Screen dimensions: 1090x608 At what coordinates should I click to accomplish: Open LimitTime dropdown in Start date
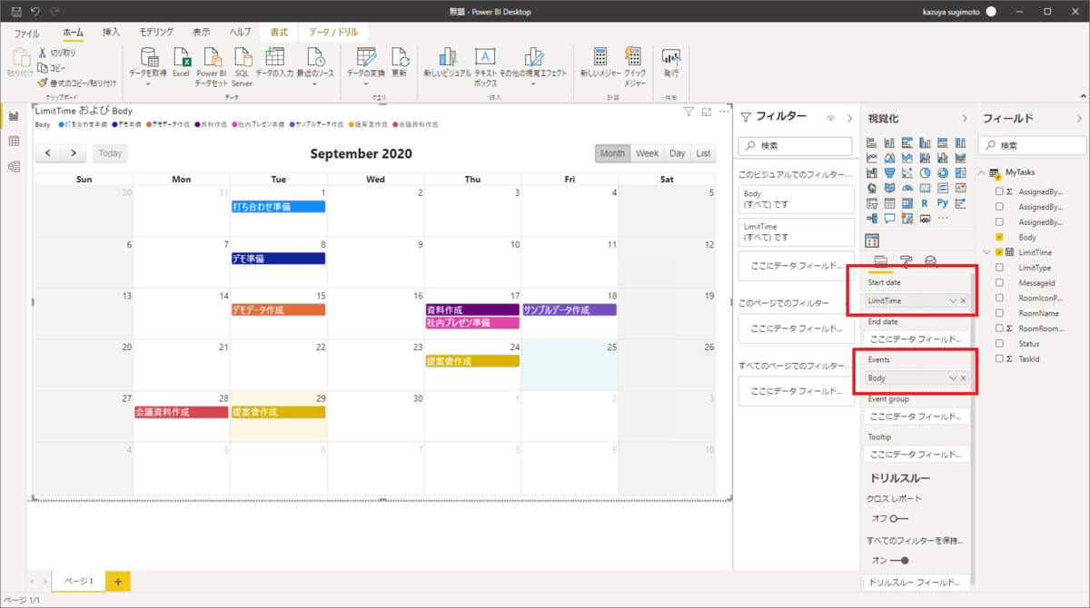coord(952,300)
